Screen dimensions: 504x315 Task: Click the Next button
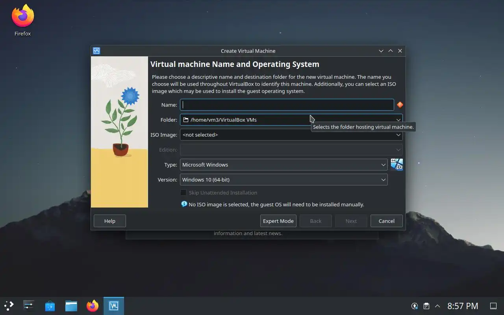pos(351,221)
